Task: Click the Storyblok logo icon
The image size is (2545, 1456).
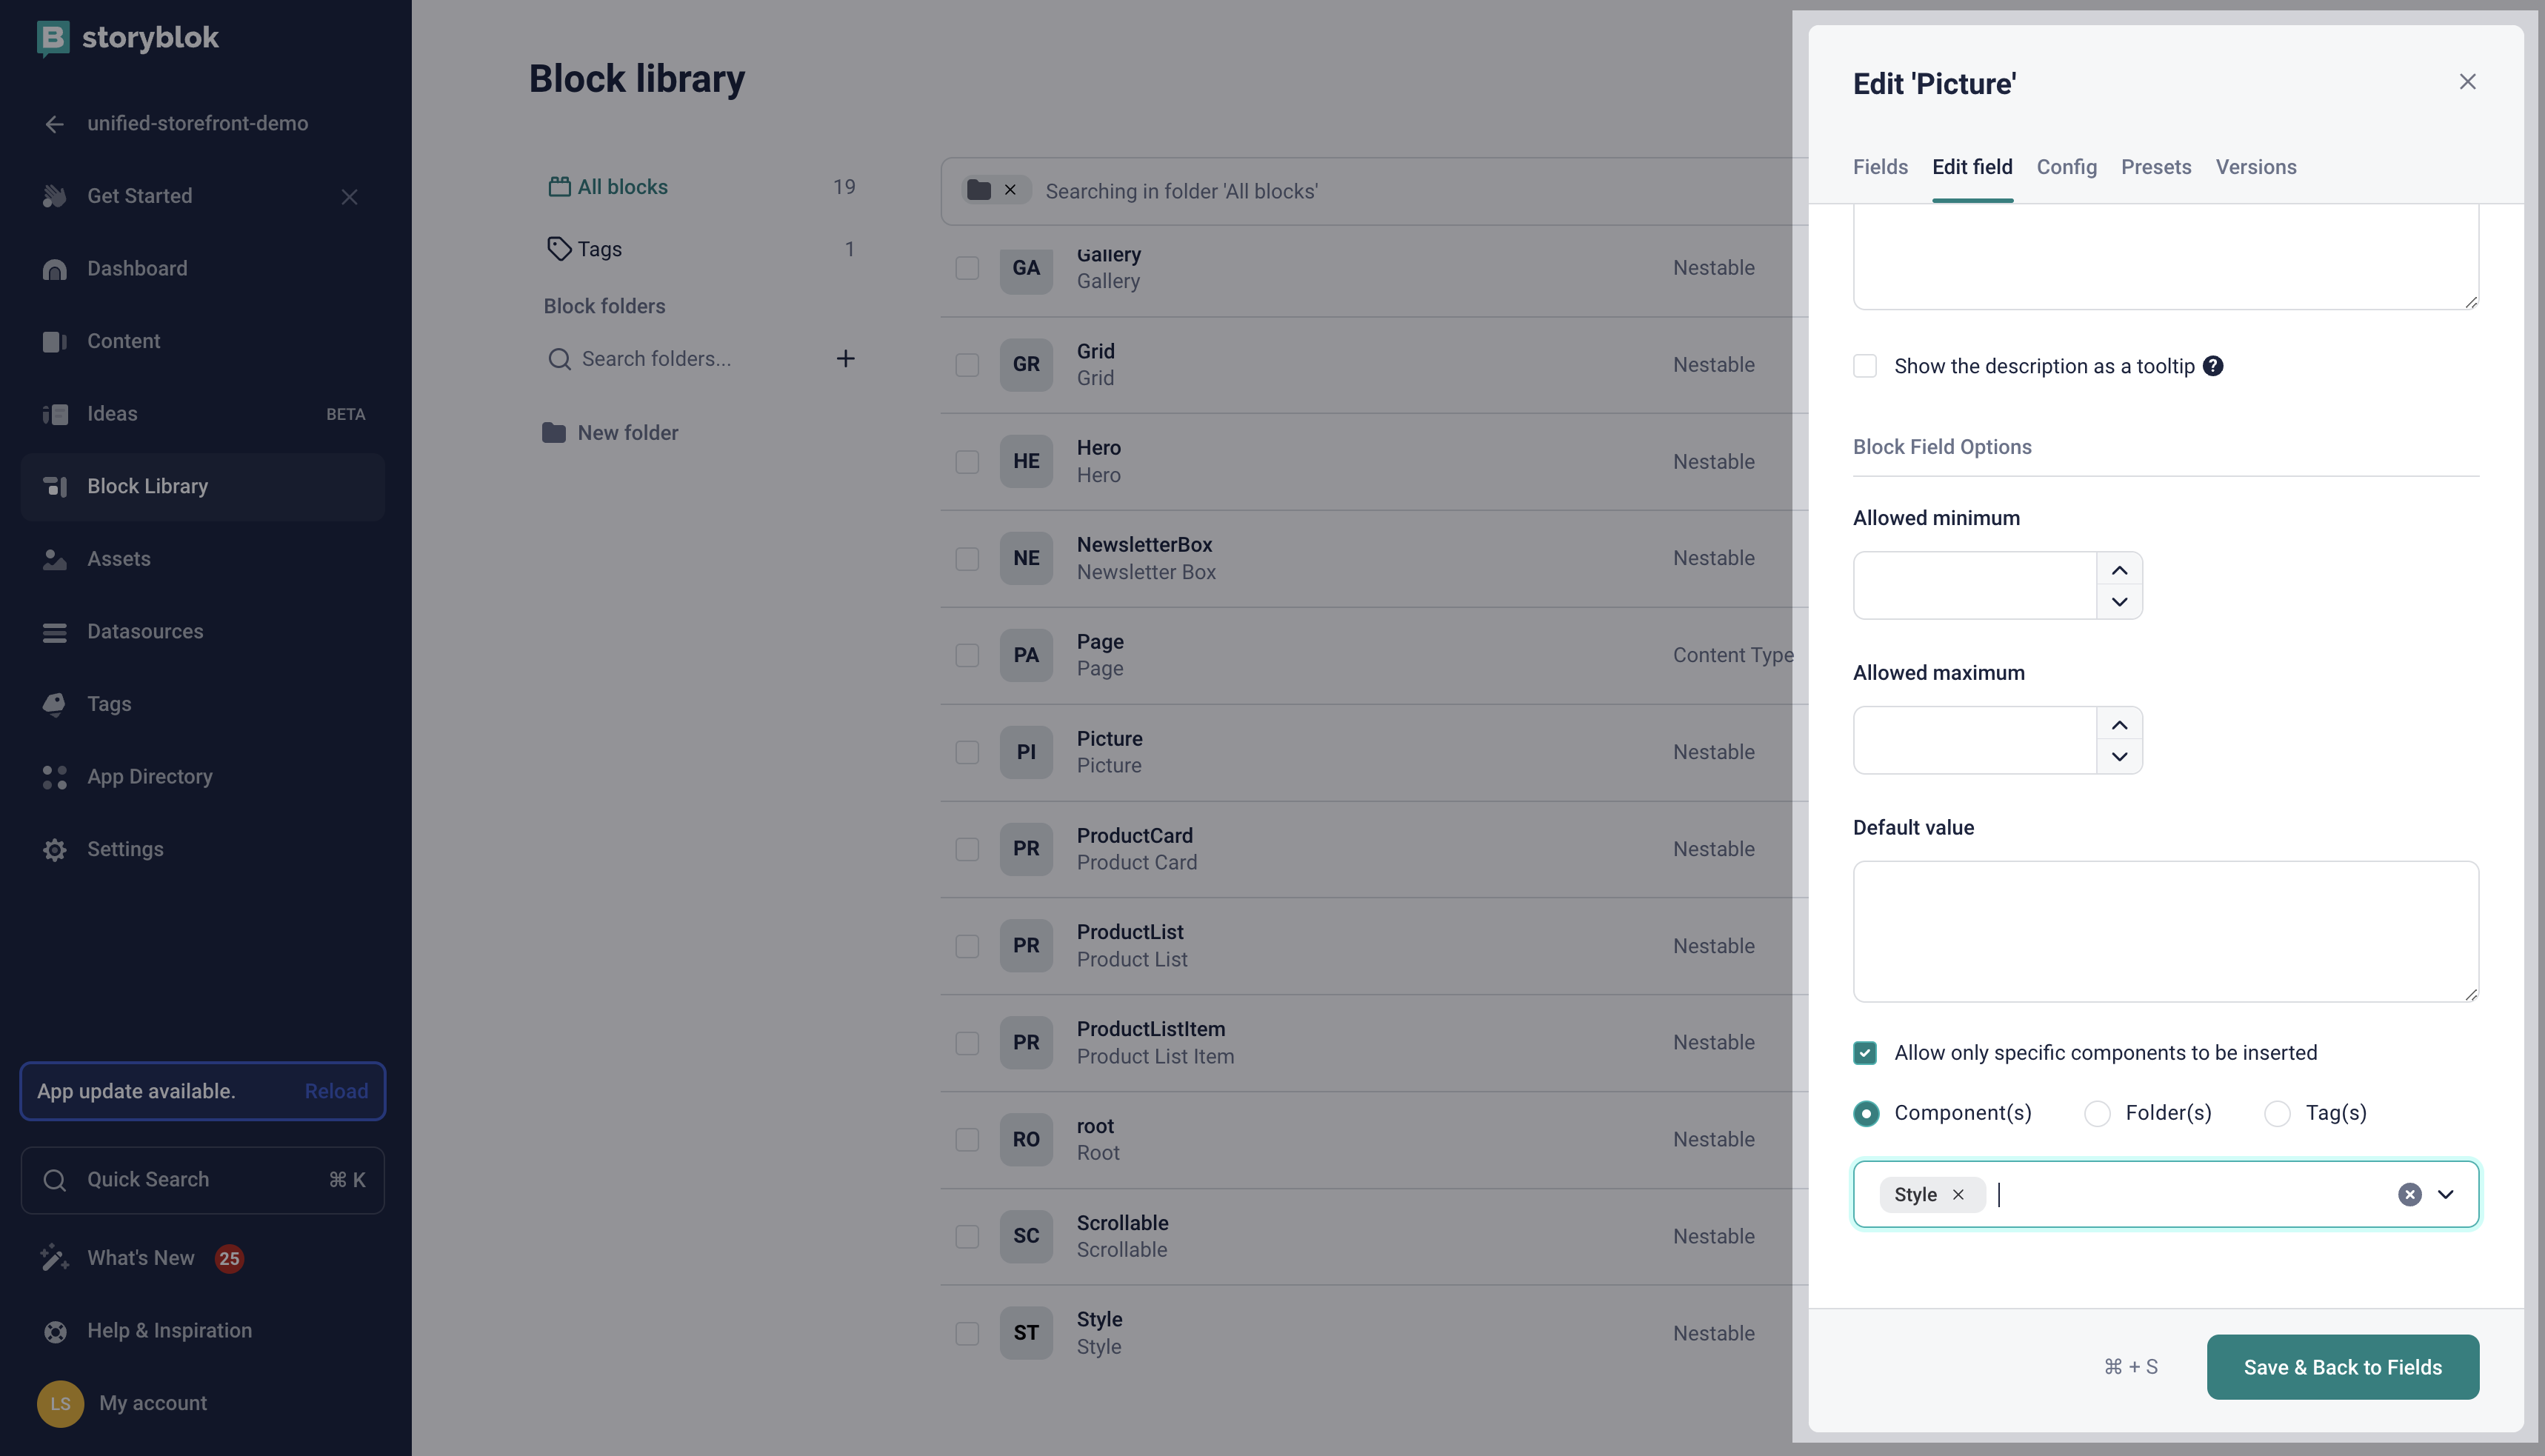Action: pyautogui.click(x=53, y=38)
